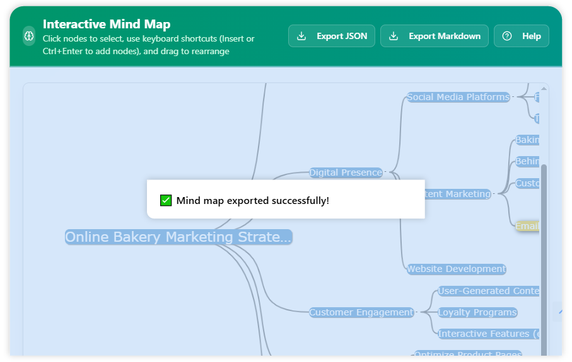Select the Interactive Features node
The width and height of the screenshot is (572, 362).
tap(489, 334)
